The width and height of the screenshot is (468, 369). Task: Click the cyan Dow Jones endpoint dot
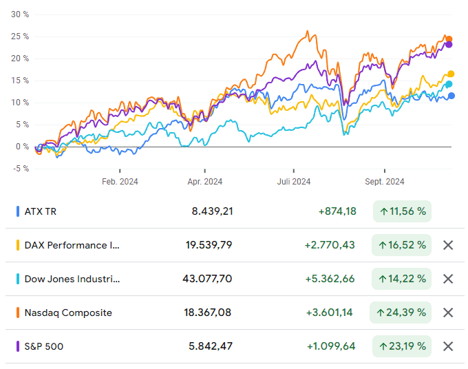coord(449,84)
